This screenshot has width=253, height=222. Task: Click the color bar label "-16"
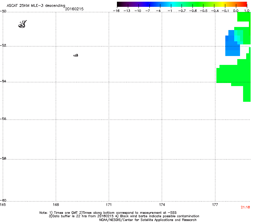[x=116, y=11]
